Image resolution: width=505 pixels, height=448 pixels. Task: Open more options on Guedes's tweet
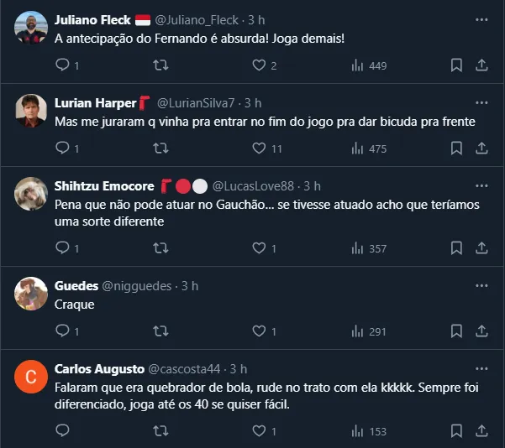[481, 285]
